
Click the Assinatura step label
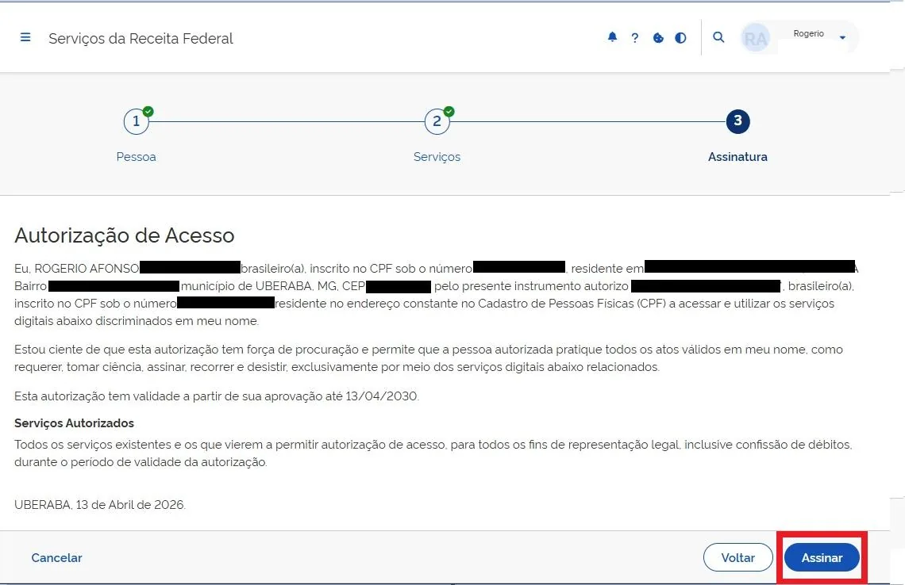coord(737,157)
